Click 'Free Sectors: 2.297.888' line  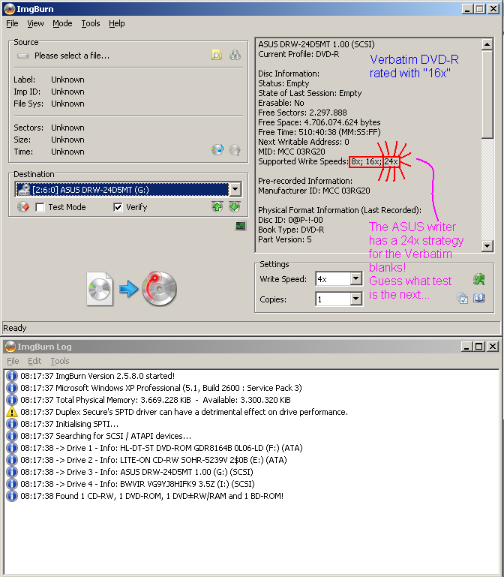[302, 113]
